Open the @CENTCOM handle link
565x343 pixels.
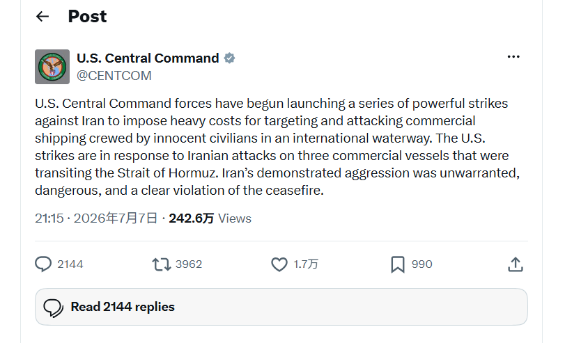click(x=114, y=76)
